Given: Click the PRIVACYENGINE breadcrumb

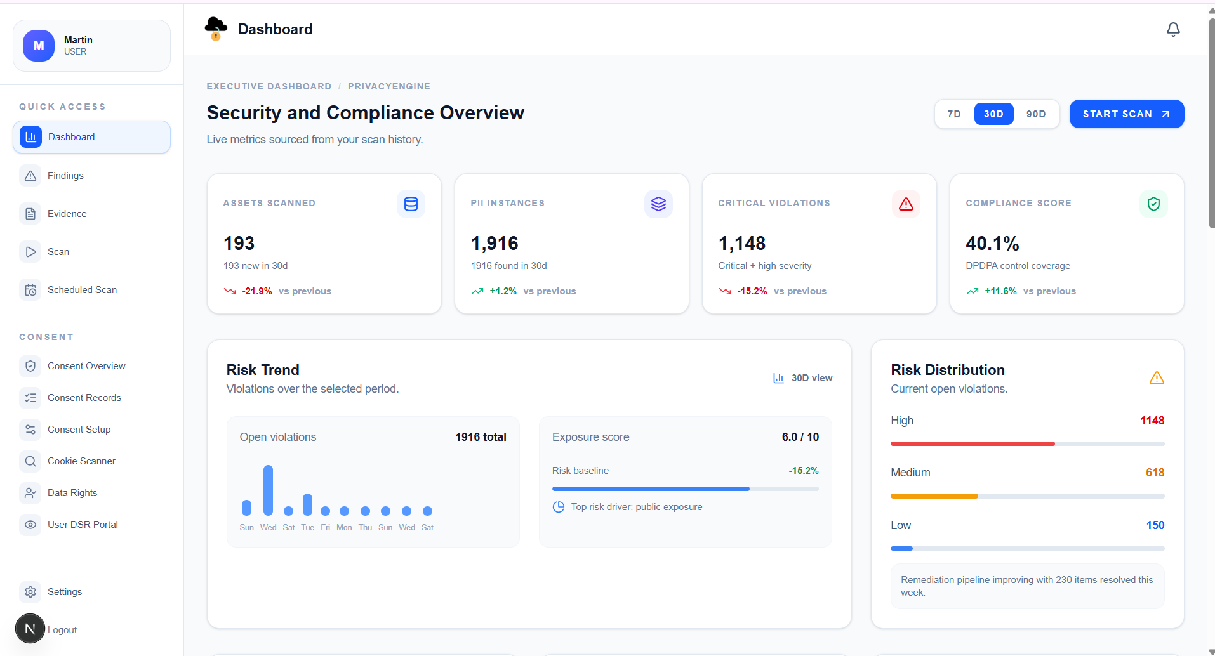Looking at the screenshot, I should coord(389,86).
